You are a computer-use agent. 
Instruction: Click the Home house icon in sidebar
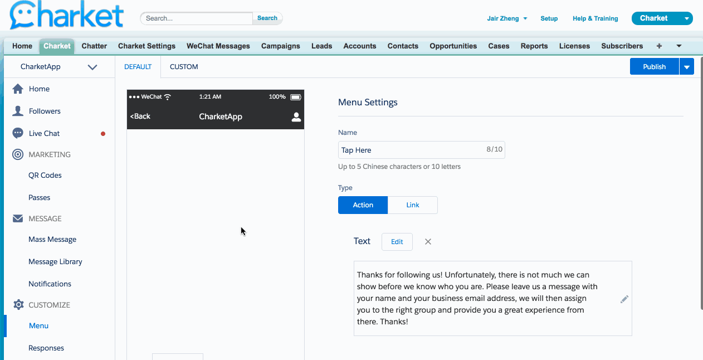(18, 89)
